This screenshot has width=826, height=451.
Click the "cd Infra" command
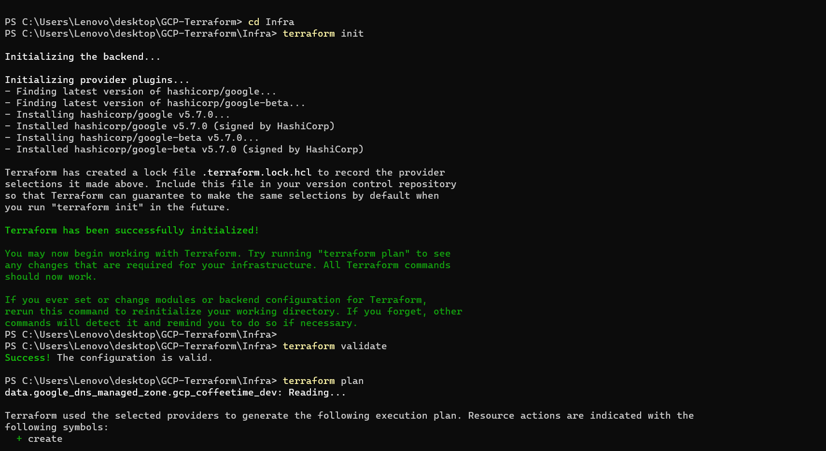(271, 22)
